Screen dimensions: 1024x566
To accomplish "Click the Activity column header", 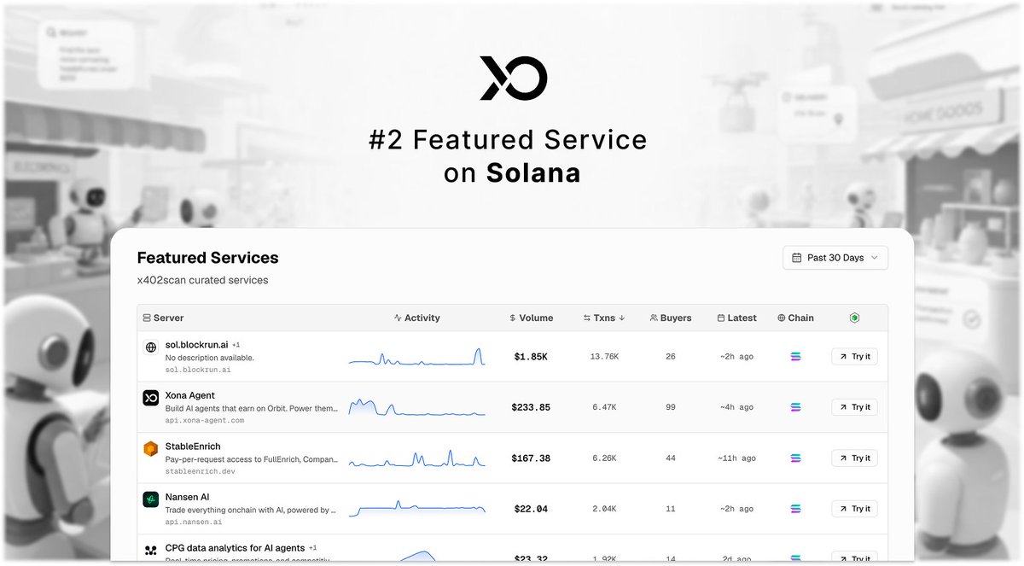I will click(x=416, y=318).
